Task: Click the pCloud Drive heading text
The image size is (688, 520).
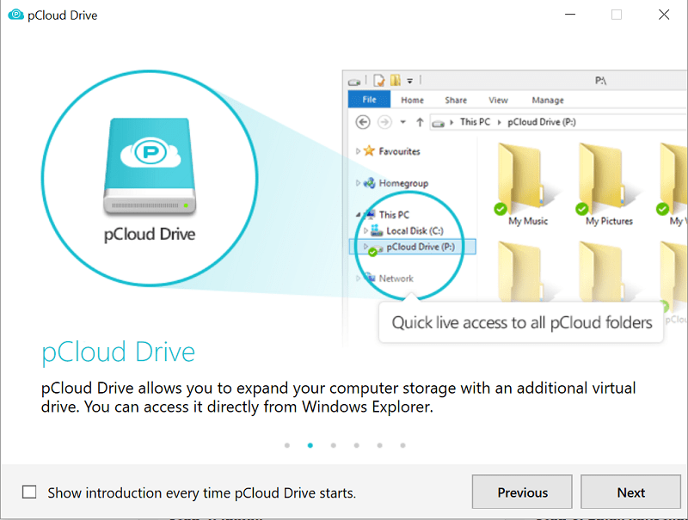Action: tap(118, 352)
